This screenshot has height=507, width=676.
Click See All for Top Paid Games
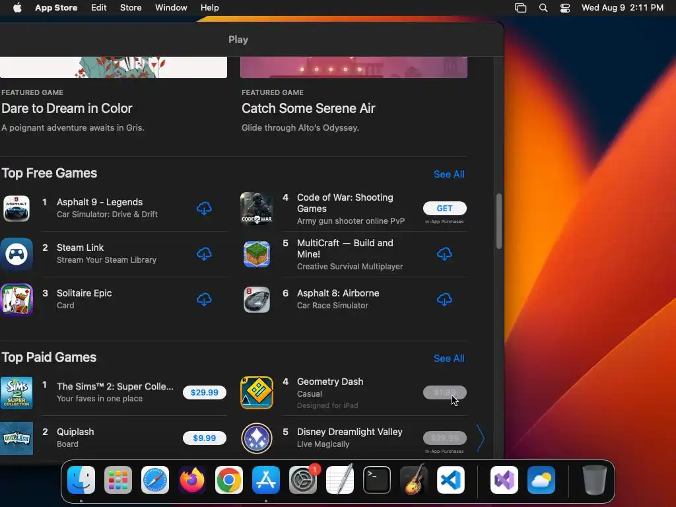pos(449,358)
